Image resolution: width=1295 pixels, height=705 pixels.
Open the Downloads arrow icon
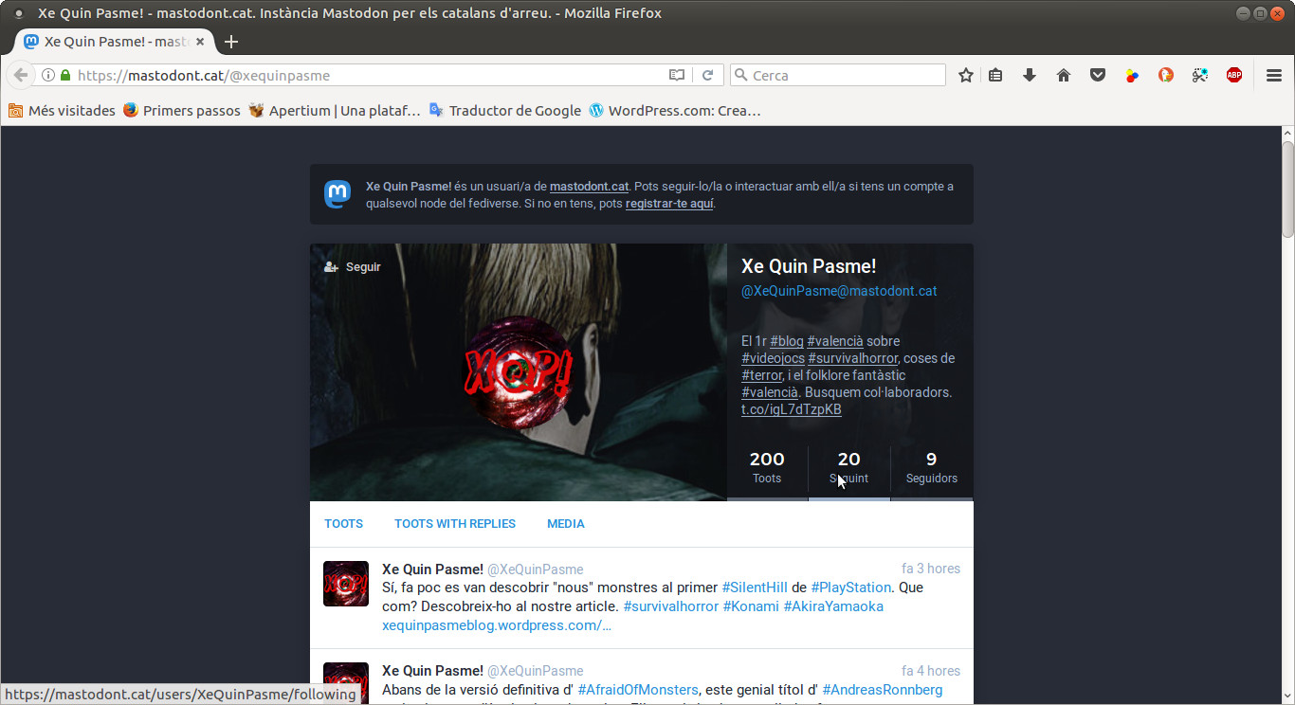click(x=1030, y=76)
